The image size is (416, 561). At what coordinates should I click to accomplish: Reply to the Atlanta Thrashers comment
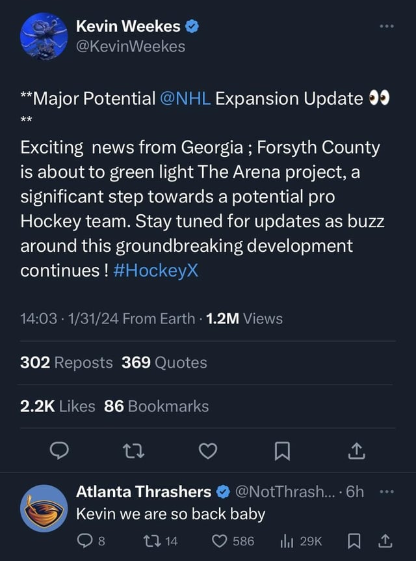92,541
